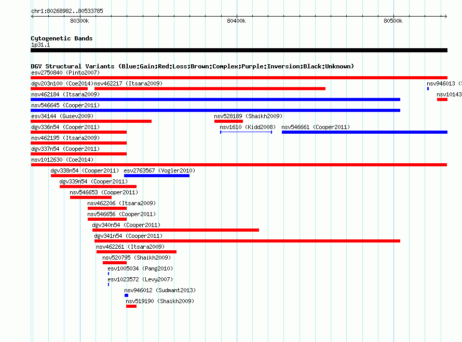Click the red bar of nsv520795
The height and width of the screenshot is (342, 462).
(x=115, y=263)
